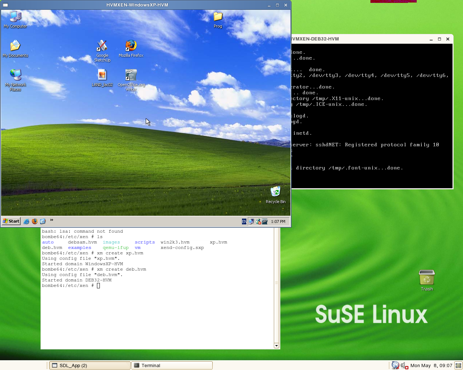The width and height of the screenshot is (463, 370).
Task: Switch to Terminal taskbar item
Action: 172,365
